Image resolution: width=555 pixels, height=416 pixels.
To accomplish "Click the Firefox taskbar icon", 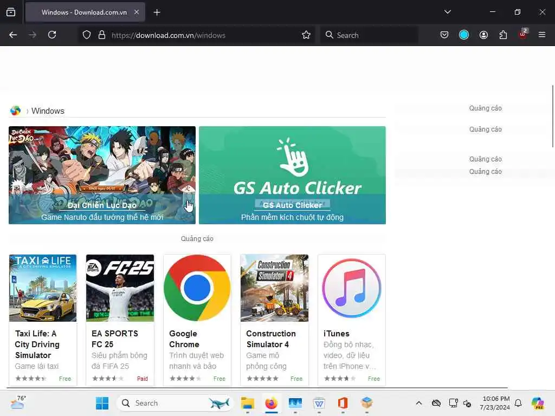I will [x=272, y=403].
